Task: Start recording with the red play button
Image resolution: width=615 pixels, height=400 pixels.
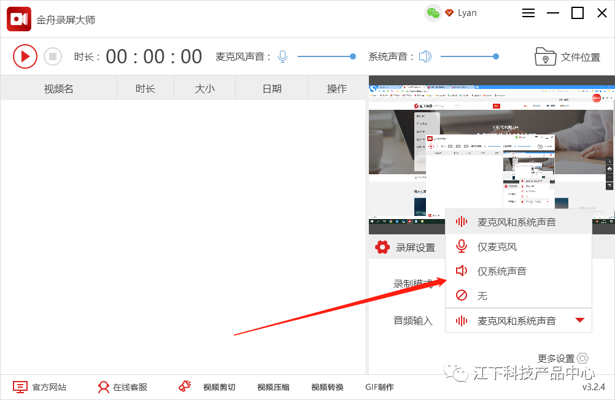Action: click(25, 56)
